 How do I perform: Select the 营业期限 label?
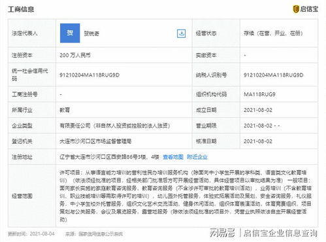click(206, 126)
